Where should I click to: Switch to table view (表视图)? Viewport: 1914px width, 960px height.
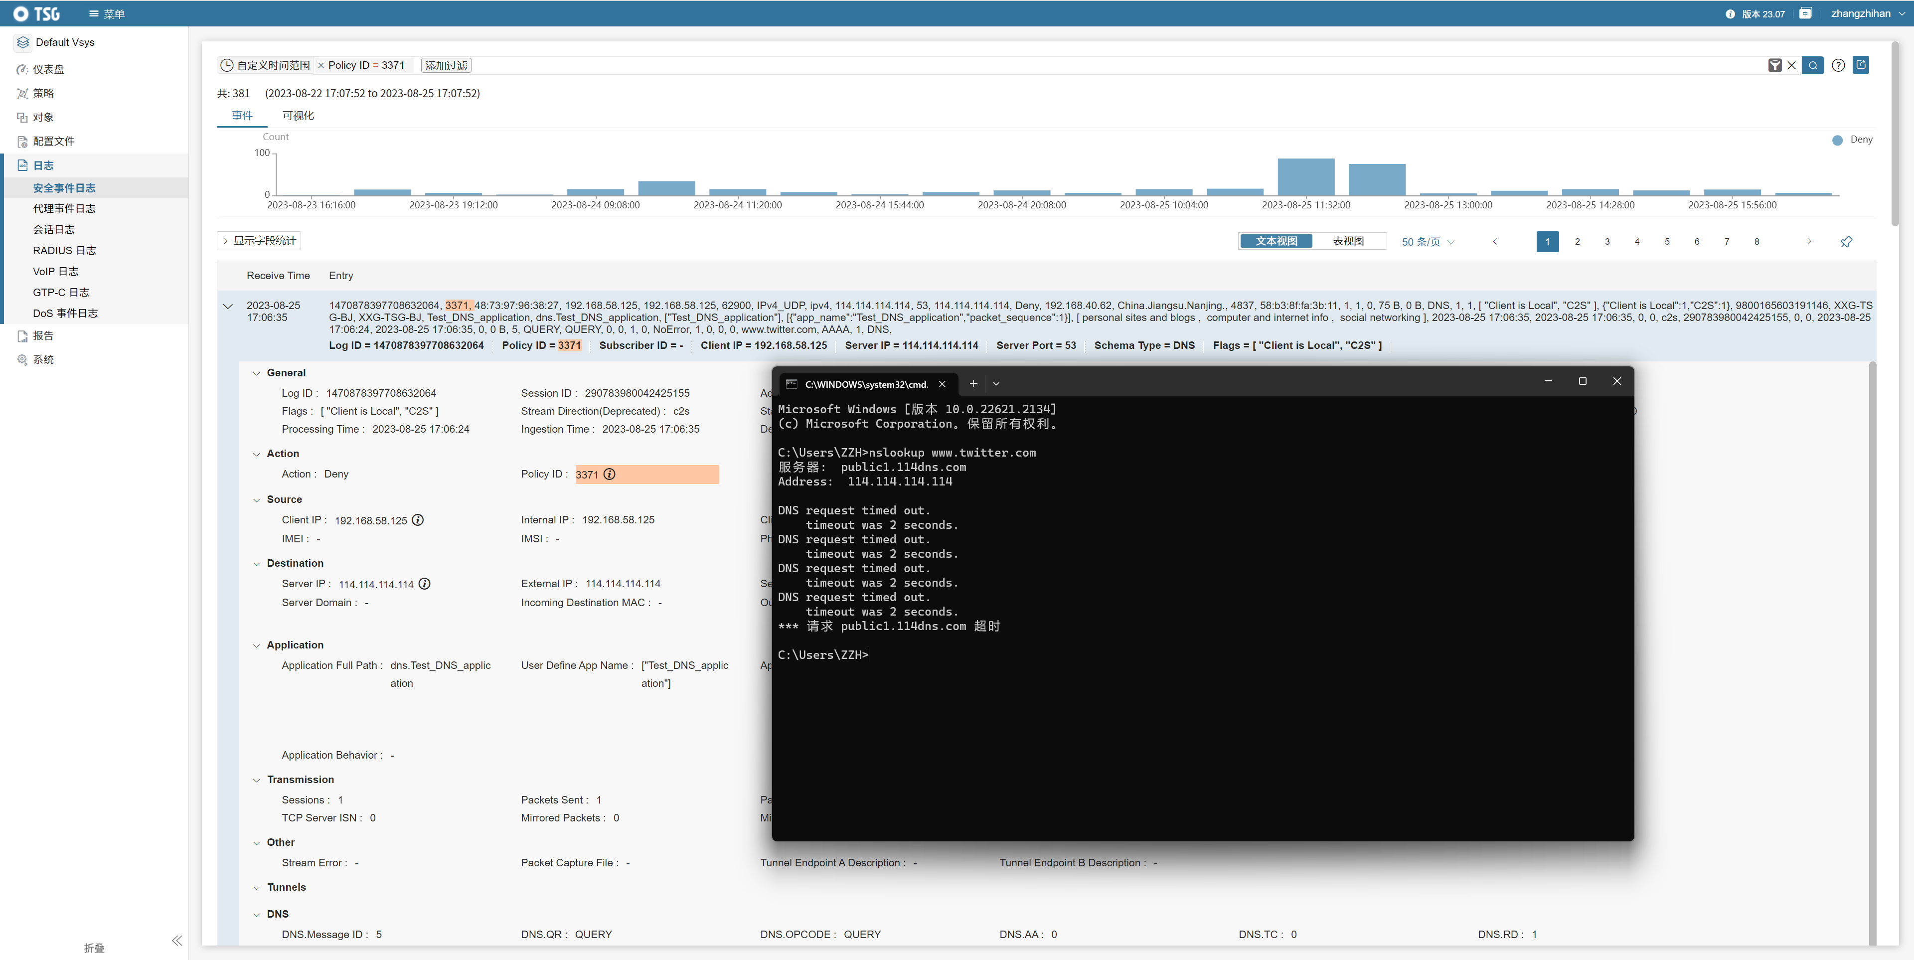coord(1348,241)
